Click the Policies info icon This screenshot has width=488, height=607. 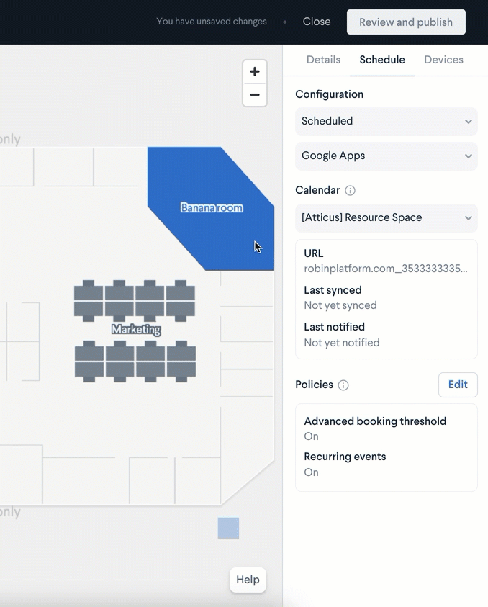[x=344, y=385]
